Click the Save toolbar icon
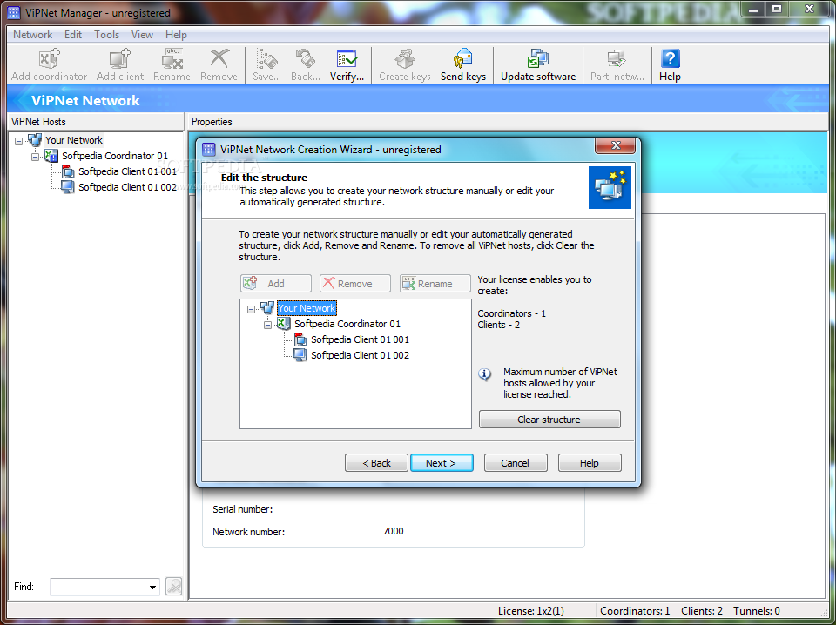Viewport: 836px width, 625px height. tap(266, 58)
